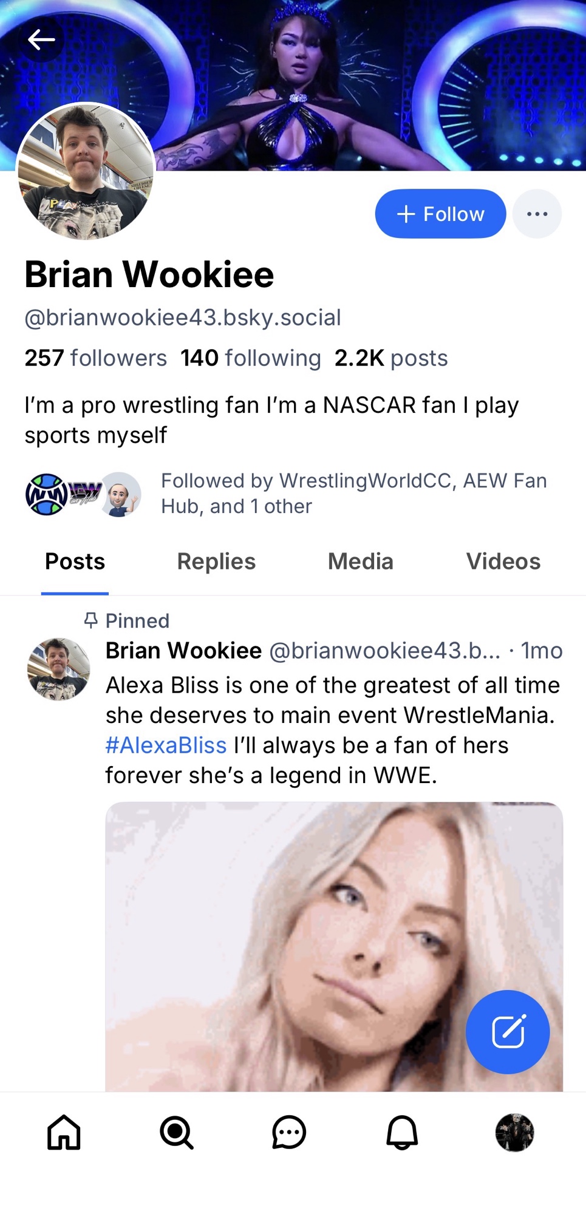Tap the small avatar beside the pinned post
The image size is (586, 1214).
pyautogui.click(x=58, y=669)
